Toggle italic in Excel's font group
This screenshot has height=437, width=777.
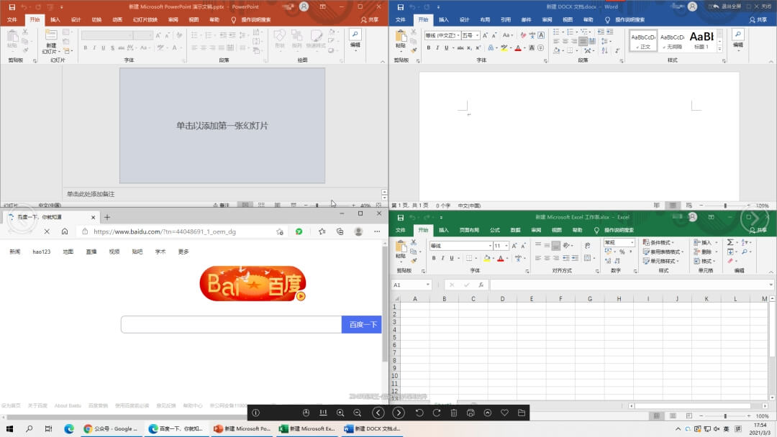[444, 258]
